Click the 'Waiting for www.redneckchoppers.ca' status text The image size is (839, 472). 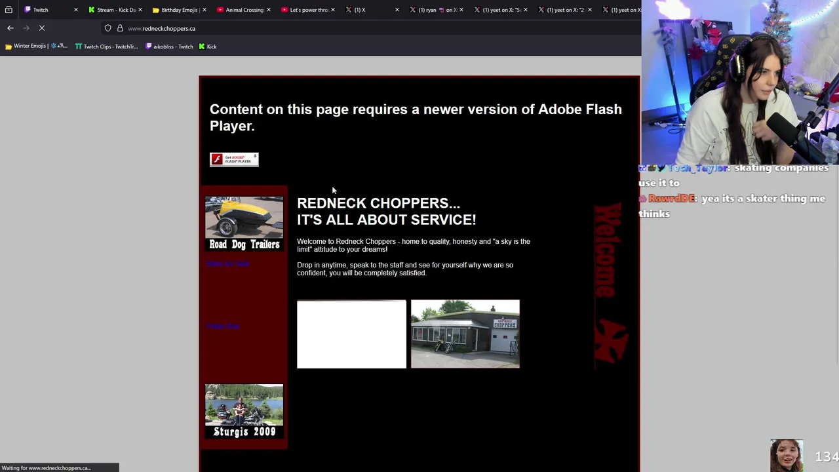pos(47,468)
